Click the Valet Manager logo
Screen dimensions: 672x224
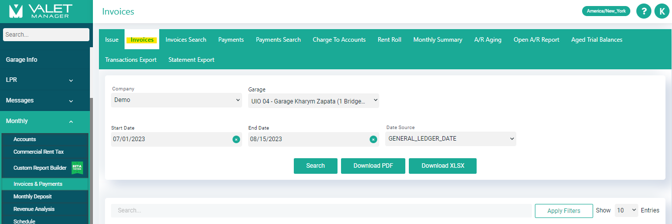[x=41, y=11]
